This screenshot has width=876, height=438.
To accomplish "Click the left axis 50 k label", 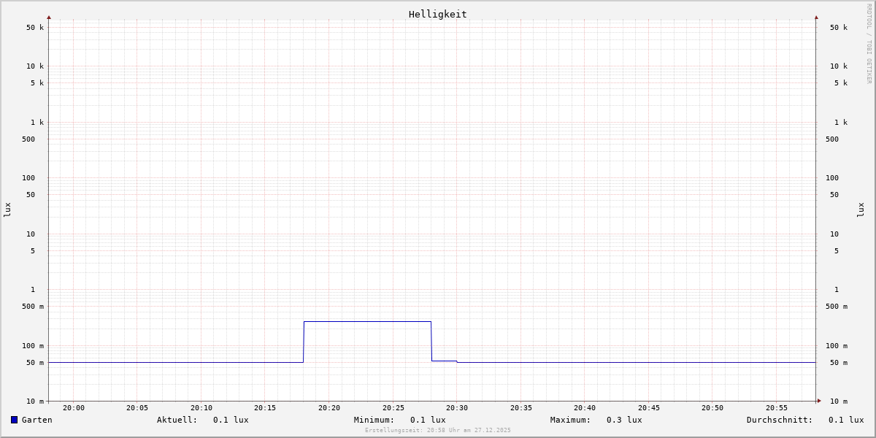I will click(x=35, y=28).
